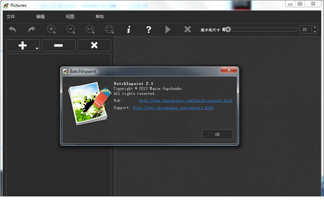This screenshot has width=324, height=204.
Task: Click OK in the BatchInpaint dialog
Action: [218, 134]
